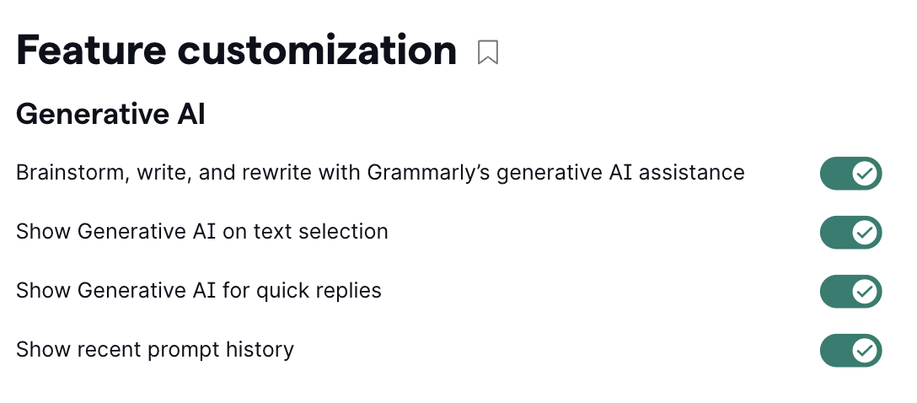Click the Show recent prompt history label
Screen dimensions: 917x403
154,350
